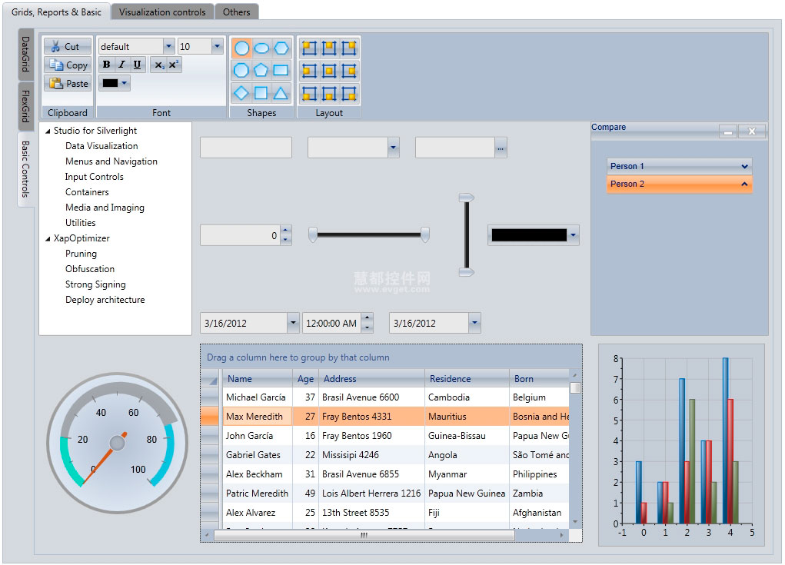The height and width of the screenshot is (565, 785).
Task: Select the hexagon shape
Action: pyautogui.click(x=281, y=48)
